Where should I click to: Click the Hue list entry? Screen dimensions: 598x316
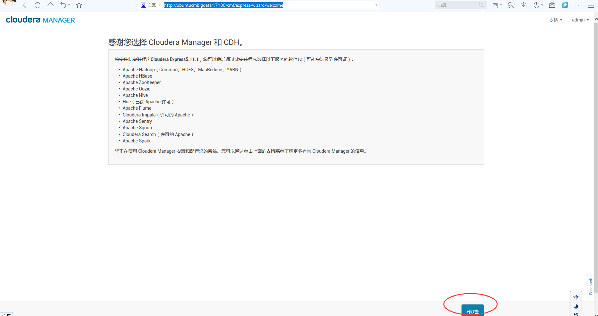[x=148, y=102]
